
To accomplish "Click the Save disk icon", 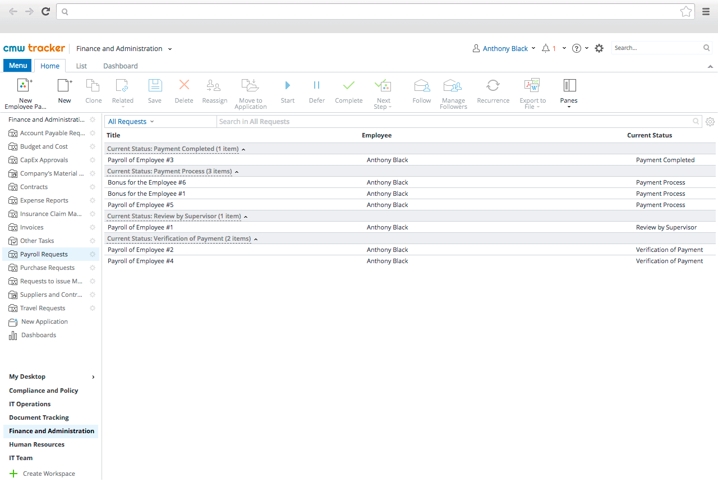I will click(155, 85).
